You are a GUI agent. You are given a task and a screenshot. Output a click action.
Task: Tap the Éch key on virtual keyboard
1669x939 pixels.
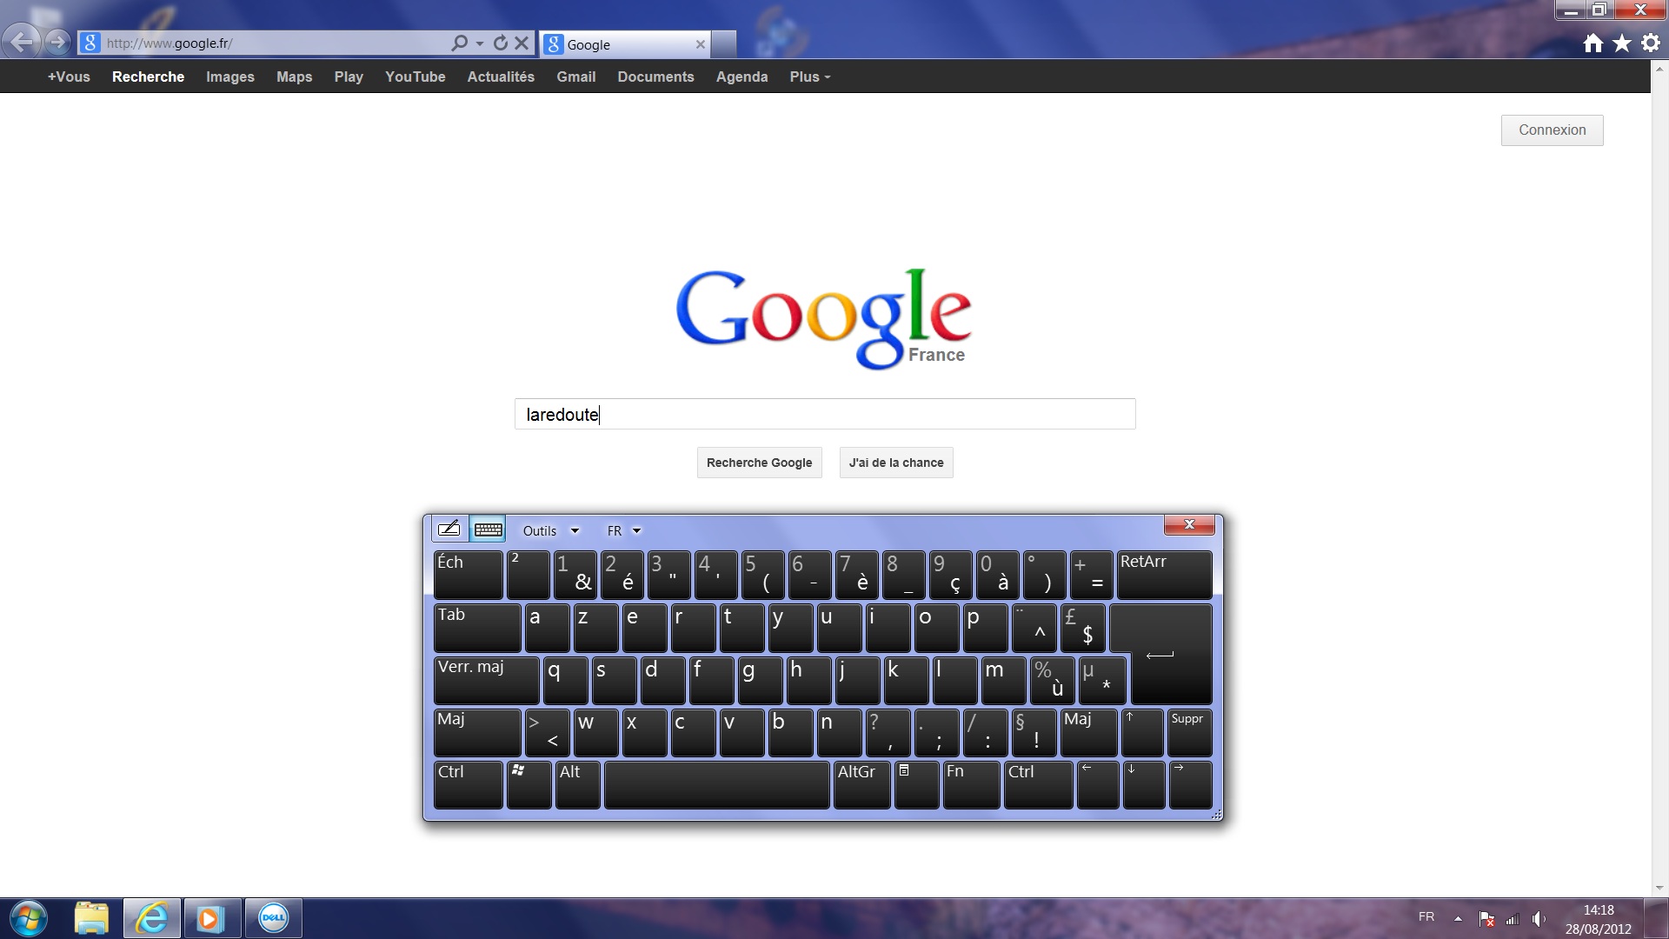pyautogui.click(x=468, y=575)
